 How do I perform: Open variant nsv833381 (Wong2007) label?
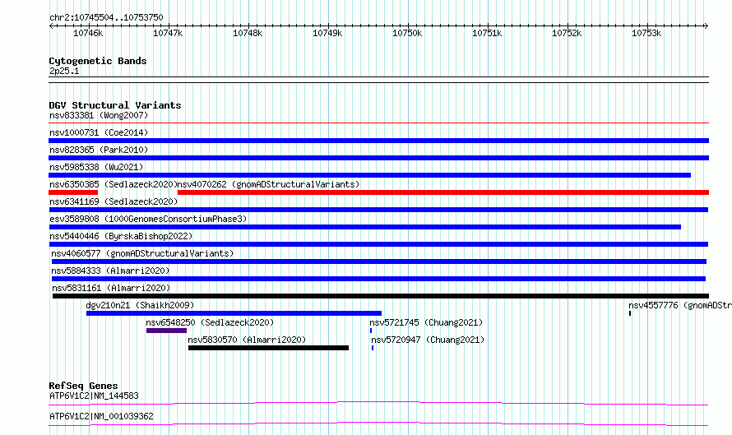click(x=99, y=115)
